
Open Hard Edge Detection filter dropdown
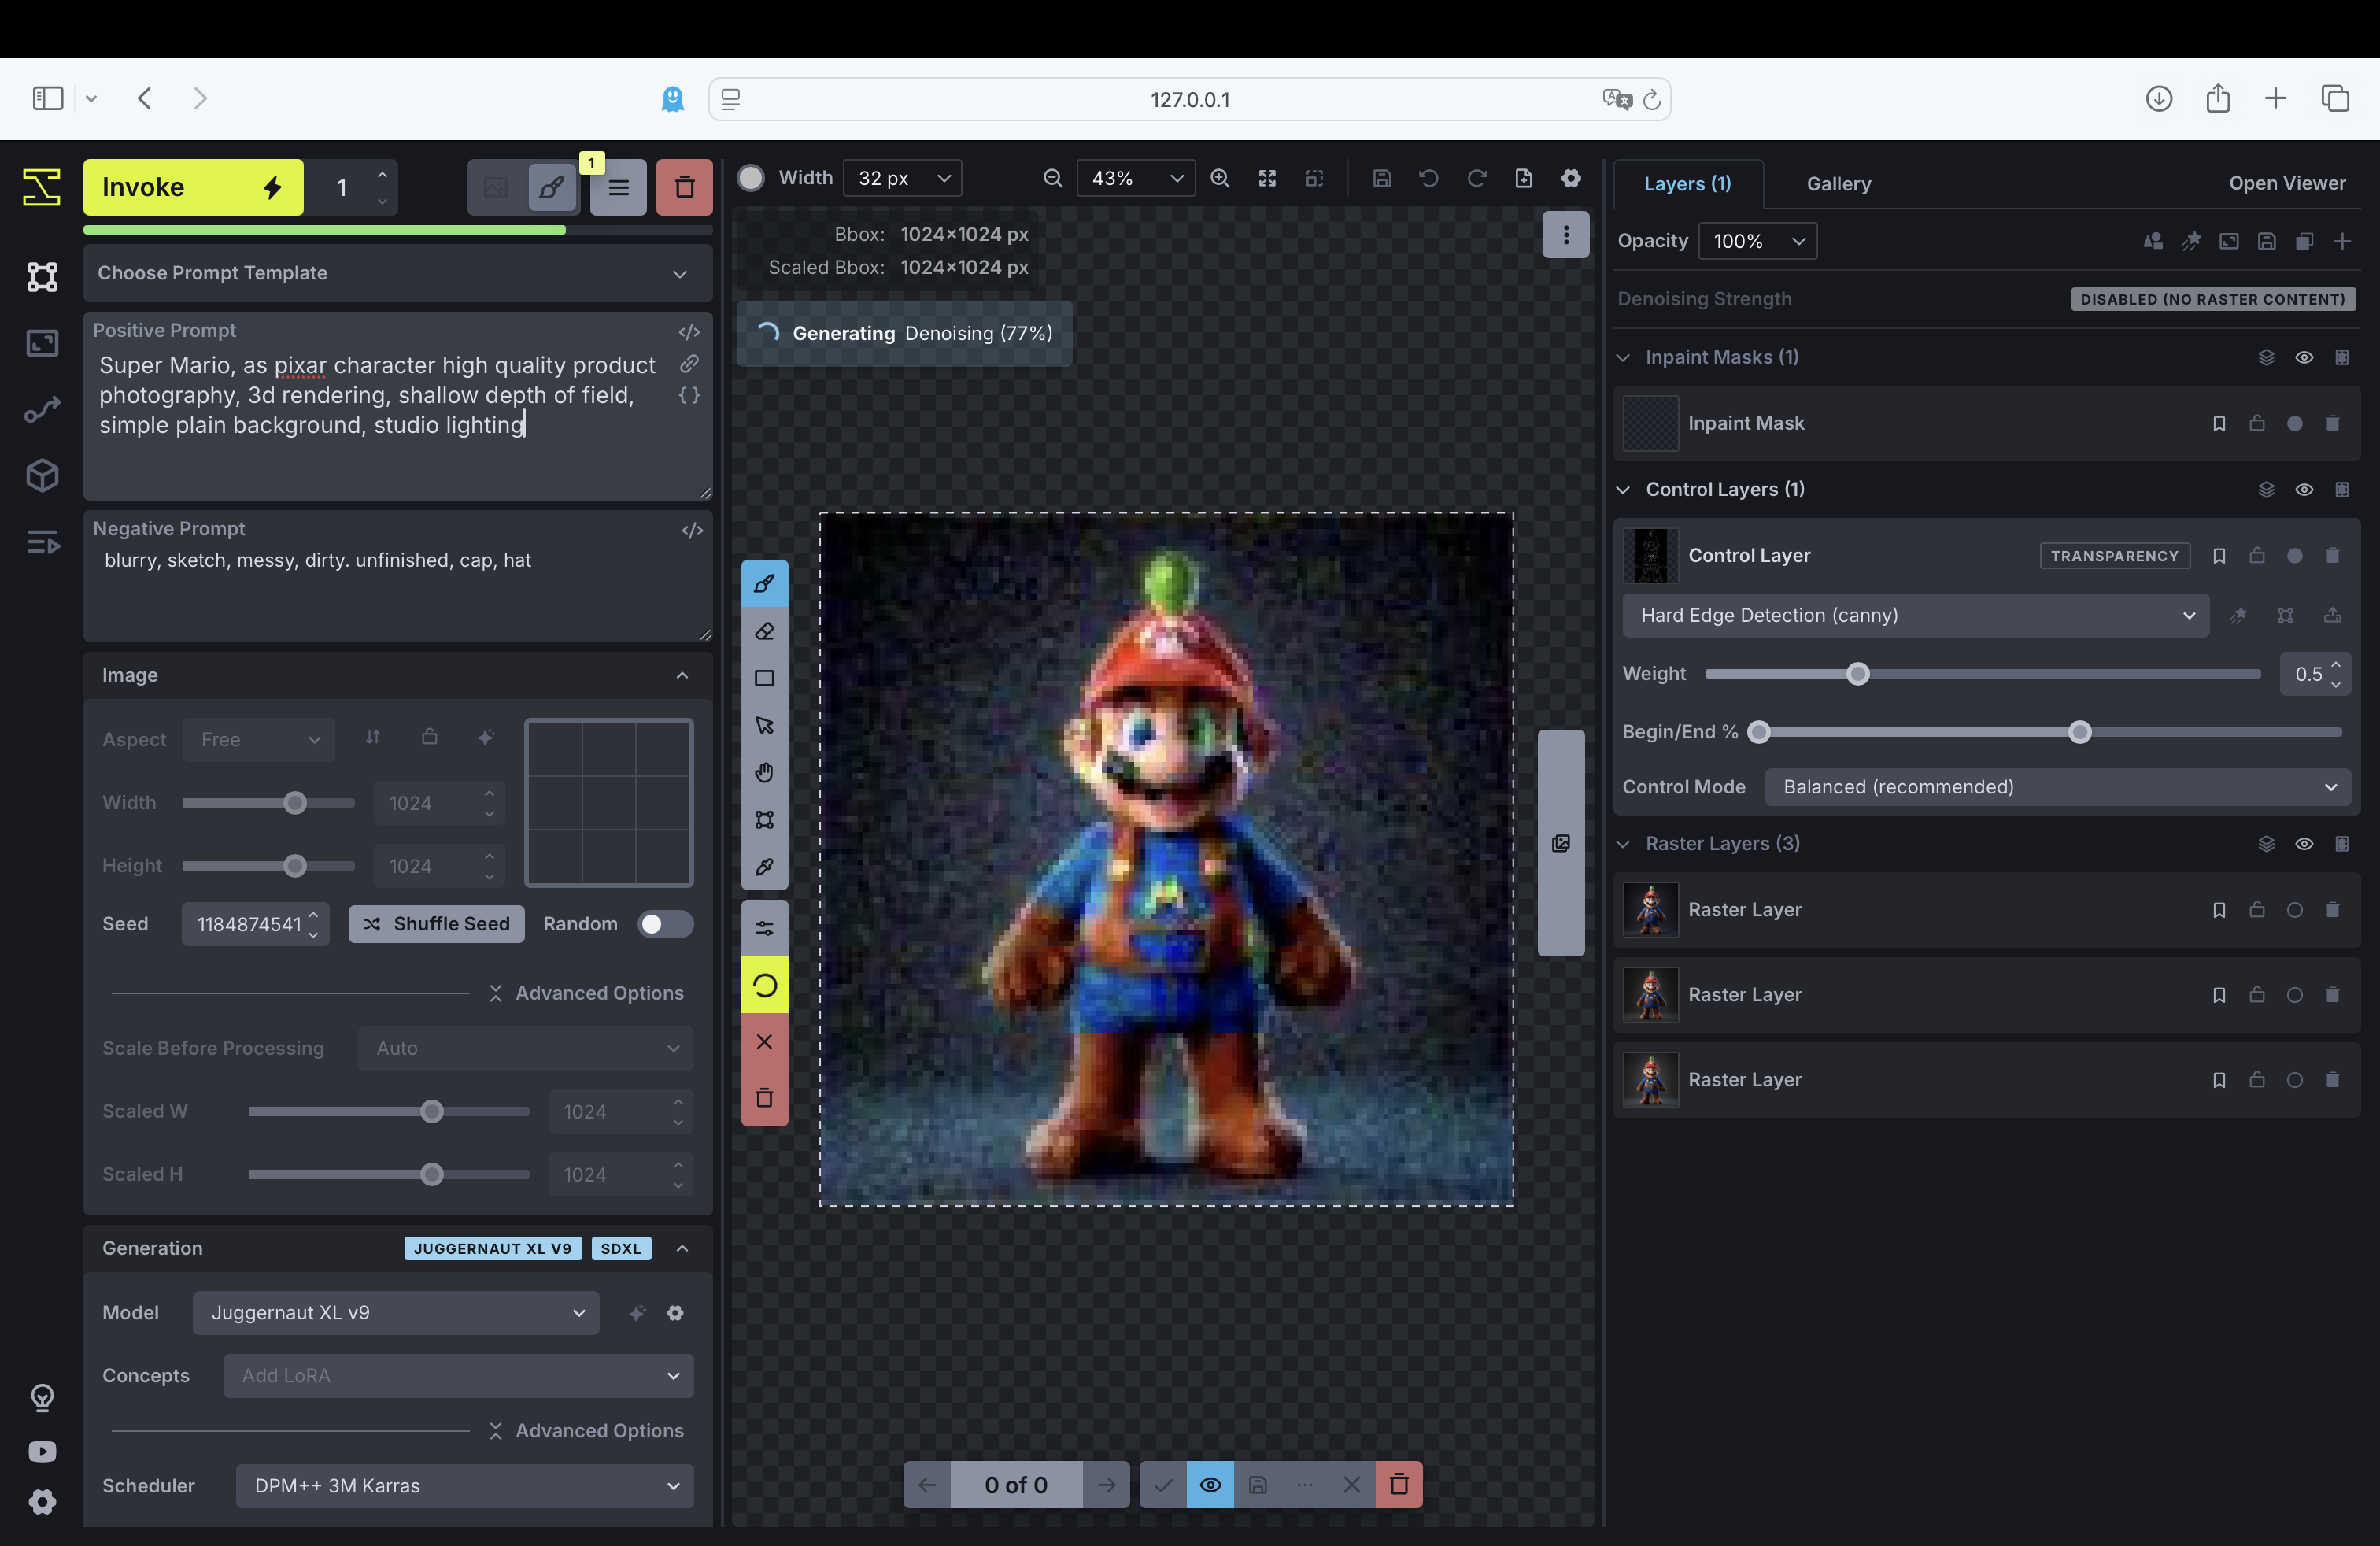click(1916, 615)
